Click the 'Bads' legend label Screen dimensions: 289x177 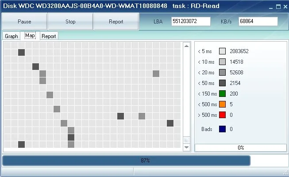[207, 129]
